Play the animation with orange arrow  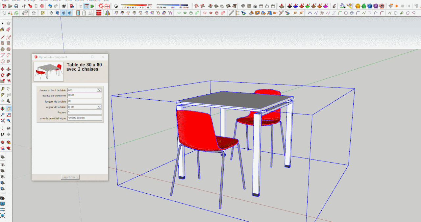396,6
